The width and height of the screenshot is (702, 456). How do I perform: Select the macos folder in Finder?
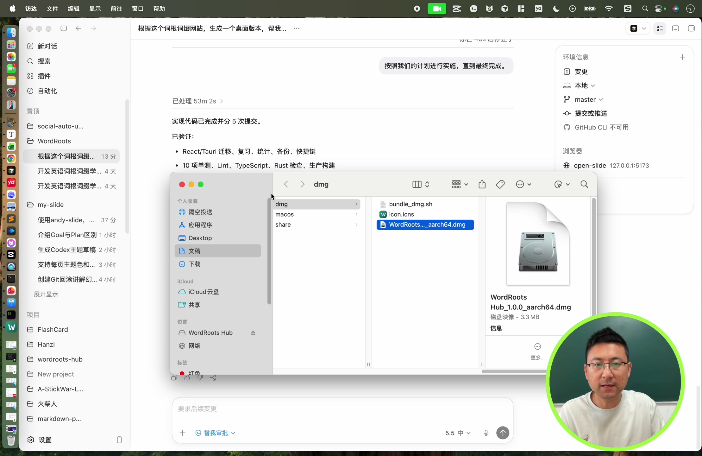(317, 214)
